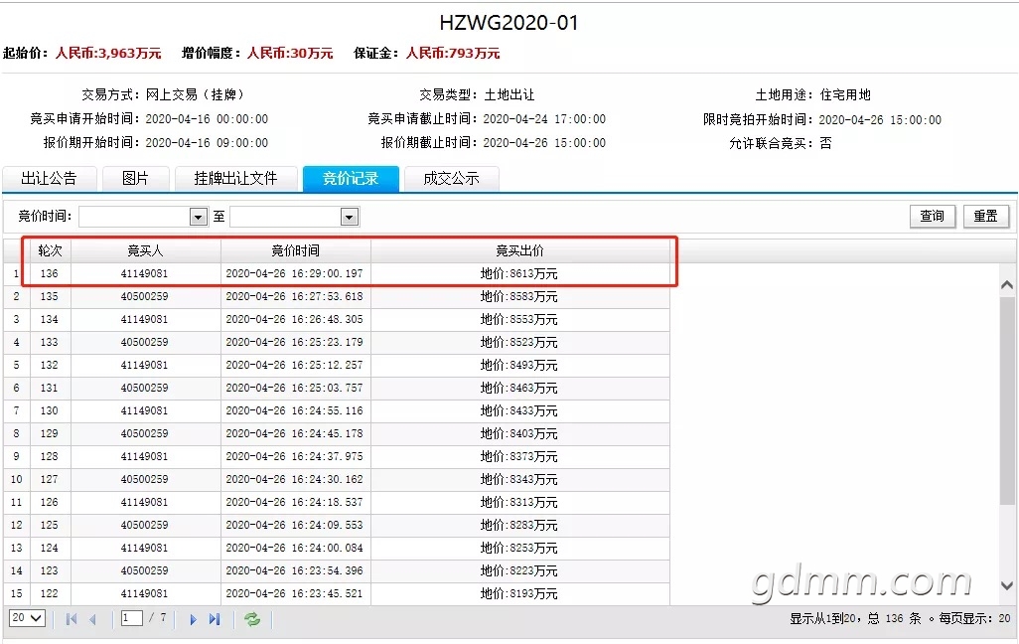The width and height of the screenshot is (1019, 644).
Task: Click the land use value 住宅用地
Action: [x=845, y=95]
